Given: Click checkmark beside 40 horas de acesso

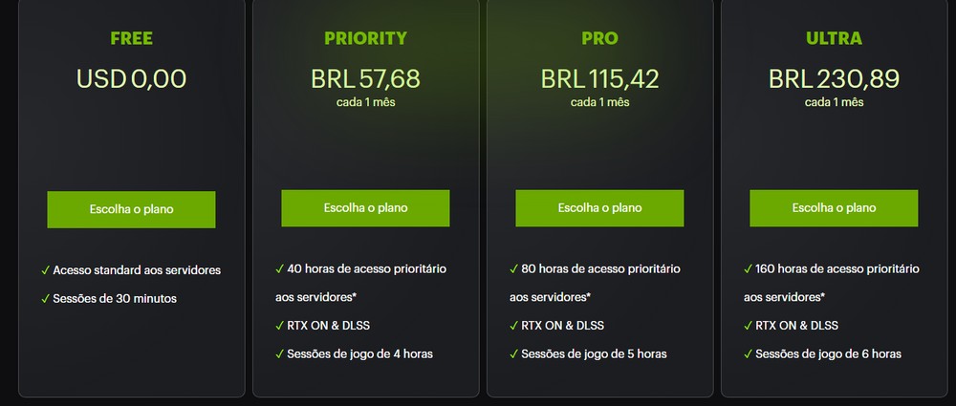Looking at the screenshot, I should pos(279,268).
